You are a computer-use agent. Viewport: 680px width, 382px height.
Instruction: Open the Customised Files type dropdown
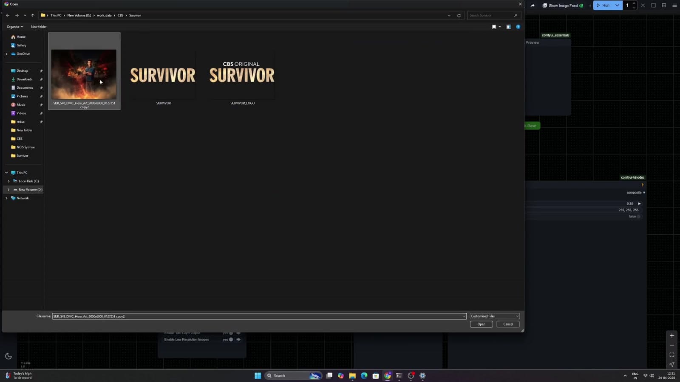[x=495, y=316]
